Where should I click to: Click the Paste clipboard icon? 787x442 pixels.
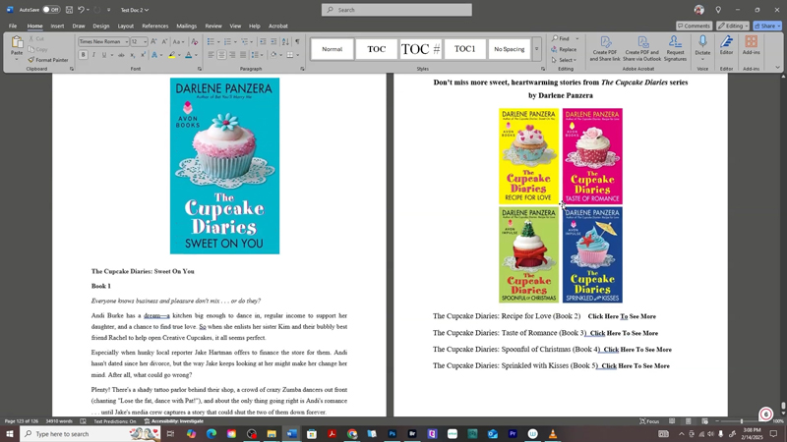[17, 44]
